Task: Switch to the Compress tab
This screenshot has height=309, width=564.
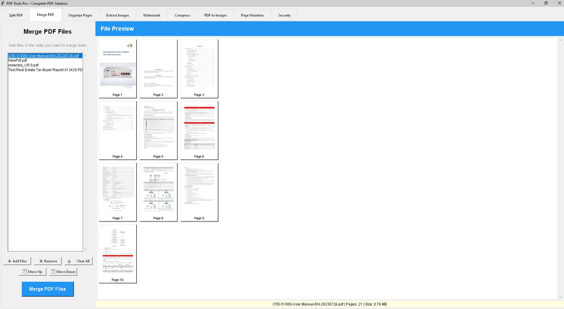Action: 182,15
